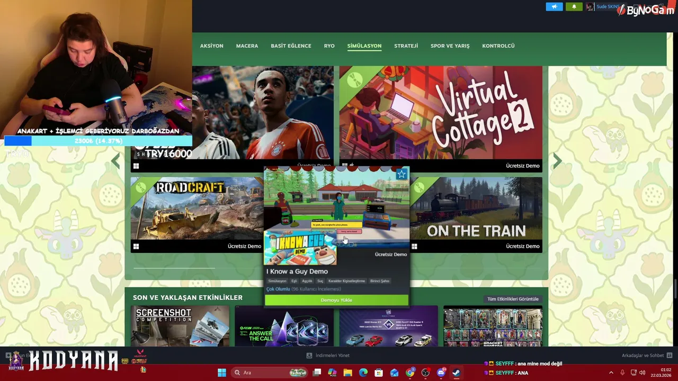Open the Answer The Call event
Screen dimensions: 678x381
tap(284, 326)
